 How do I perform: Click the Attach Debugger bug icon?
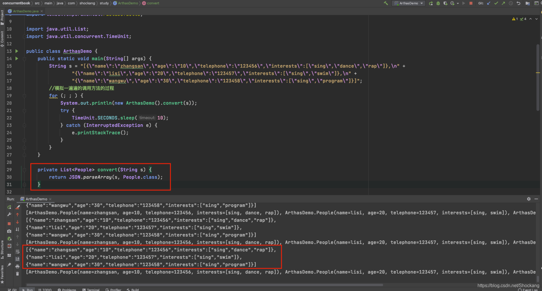click(x=9, y=239)
